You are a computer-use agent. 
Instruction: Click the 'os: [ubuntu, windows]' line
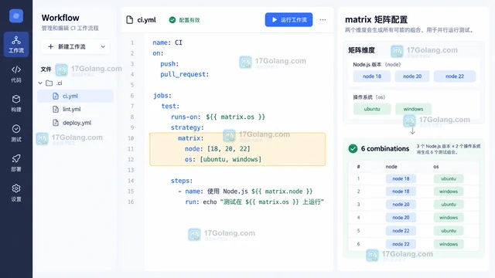tap(224, 160)
